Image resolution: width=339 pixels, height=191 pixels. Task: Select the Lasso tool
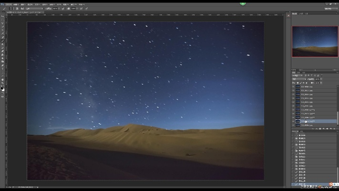[2, 23]
